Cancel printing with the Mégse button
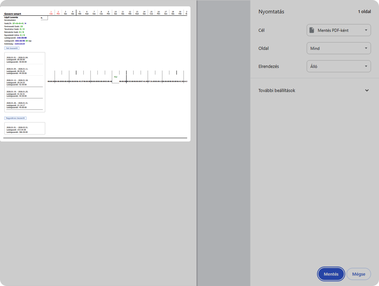 click(x=358, y=274)
